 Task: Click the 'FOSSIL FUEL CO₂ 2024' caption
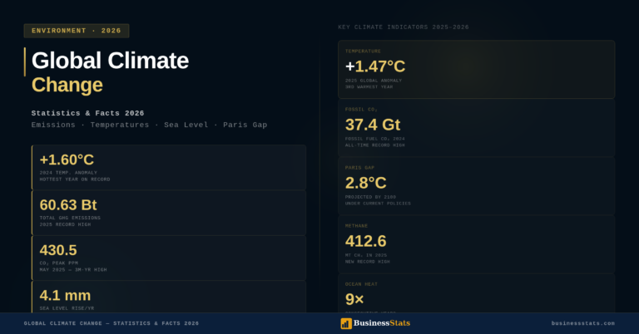375,139
